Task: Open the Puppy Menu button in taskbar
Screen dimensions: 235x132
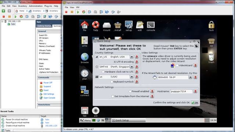Action: (x=85, y=120)
